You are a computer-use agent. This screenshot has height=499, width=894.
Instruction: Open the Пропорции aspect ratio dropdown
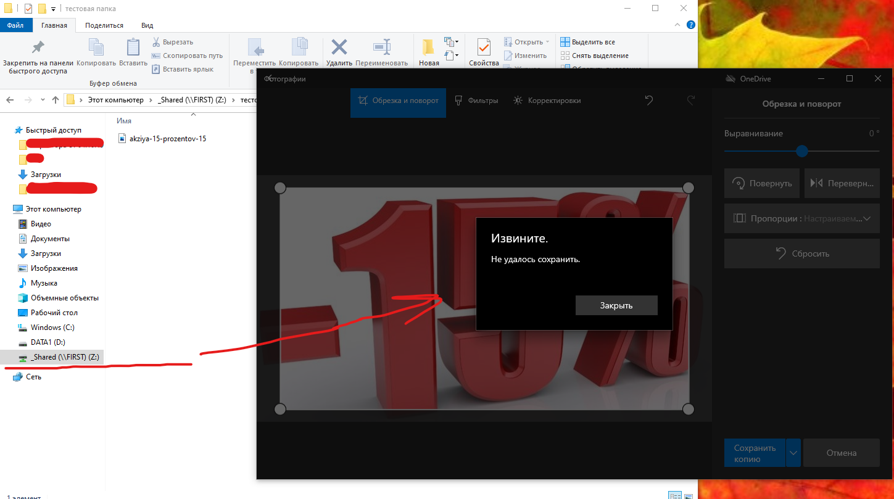[x=801, y=218]
